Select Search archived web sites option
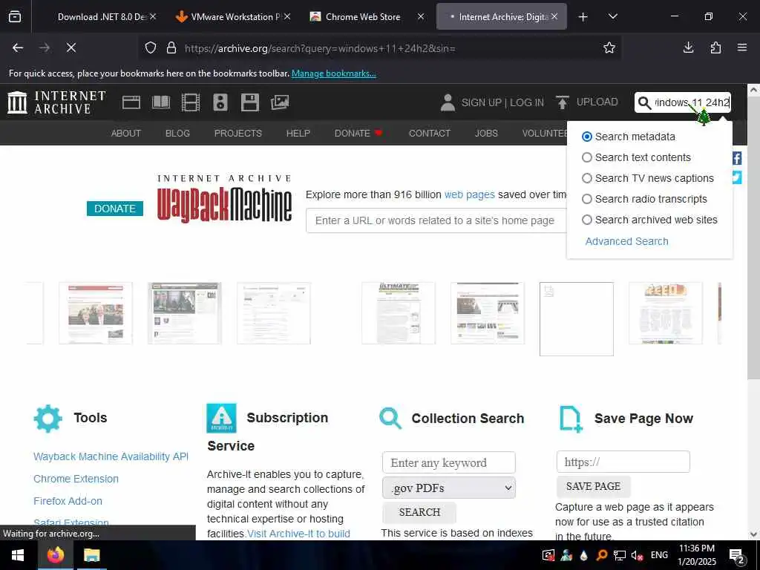The height and width of the screenshot is (570, 760). (x=650, y=220)
